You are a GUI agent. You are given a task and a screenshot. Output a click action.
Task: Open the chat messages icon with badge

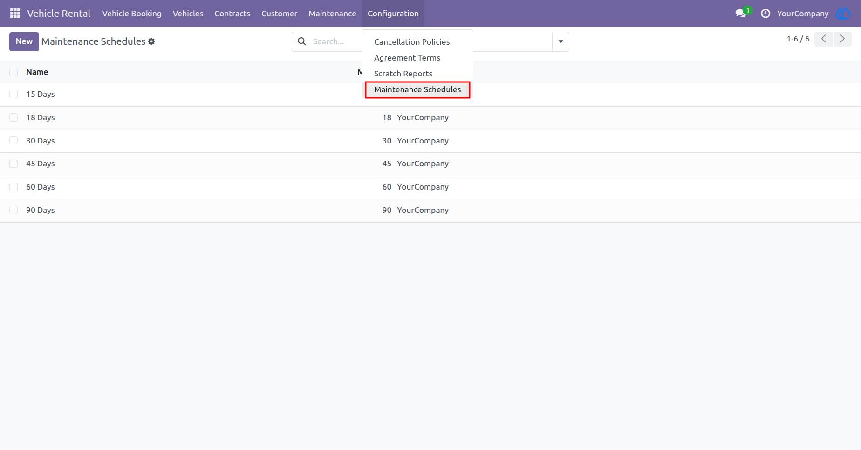(742, 13)
